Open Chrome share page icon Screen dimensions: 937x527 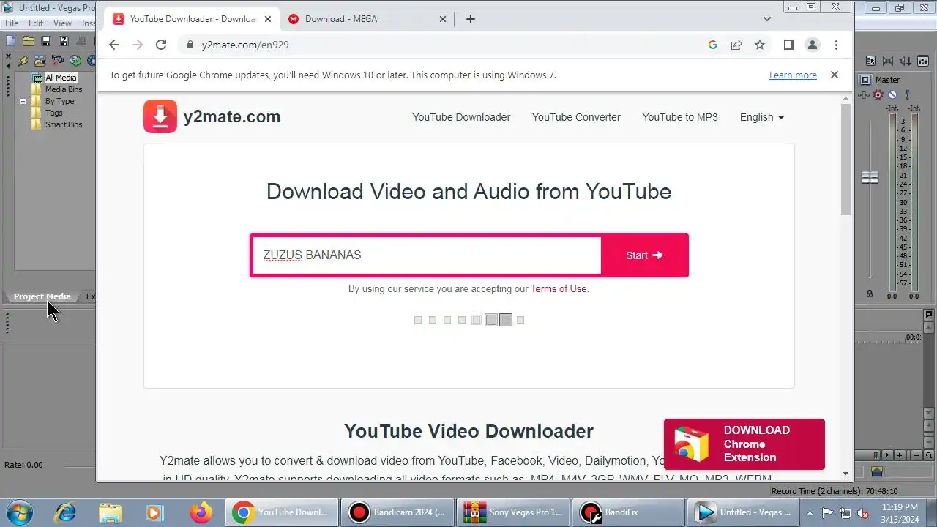[x=736, y=45]
